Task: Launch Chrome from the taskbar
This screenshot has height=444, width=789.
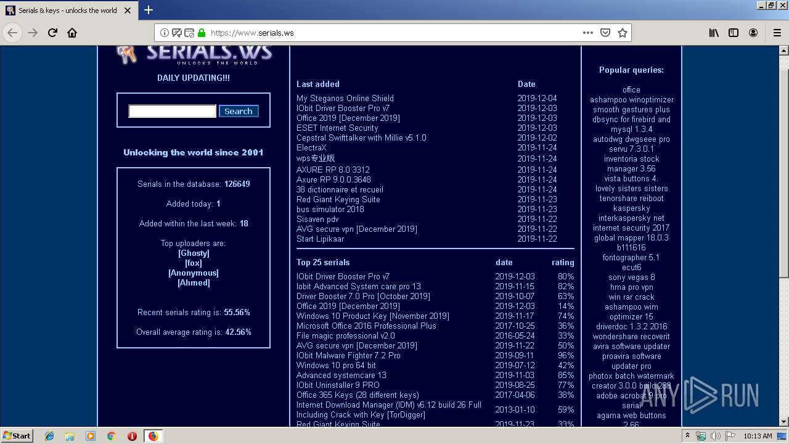Action: [112, 436]
